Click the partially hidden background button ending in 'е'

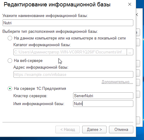(138, 32)
